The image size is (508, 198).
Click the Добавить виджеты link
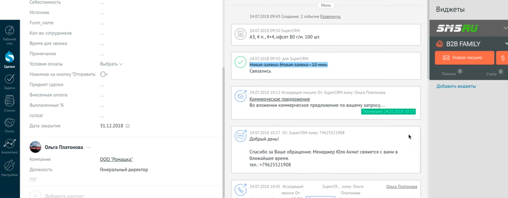pyautogui.click(x=456, y=86)
